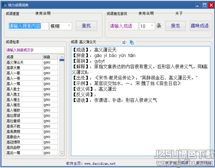
Task: Click the 【示例】 example line
Action: tap(127, 83)
